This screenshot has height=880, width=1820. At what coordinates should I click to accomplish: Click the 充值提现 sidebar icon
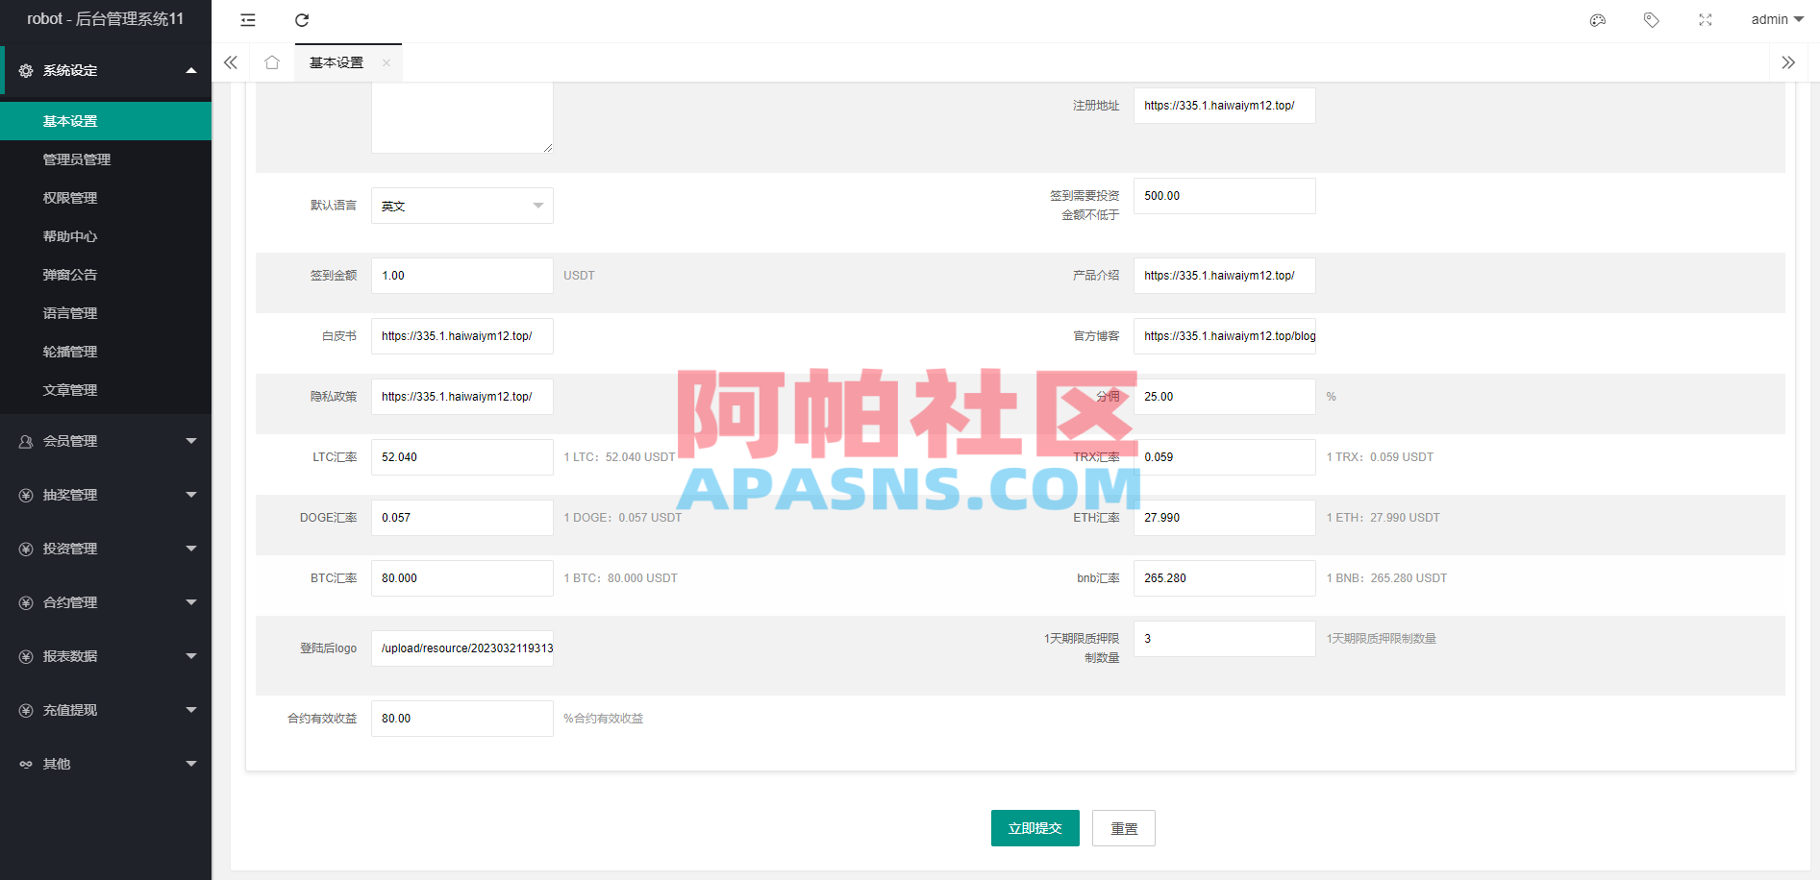[x=26, y=710]
